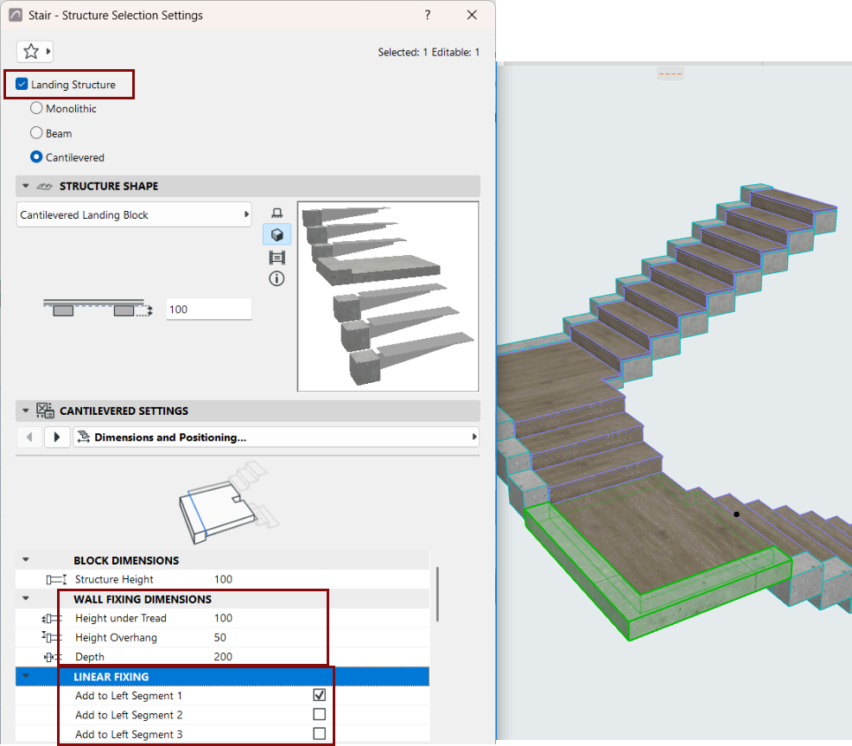Open the Favorites arrow flyout

[48, 52]
